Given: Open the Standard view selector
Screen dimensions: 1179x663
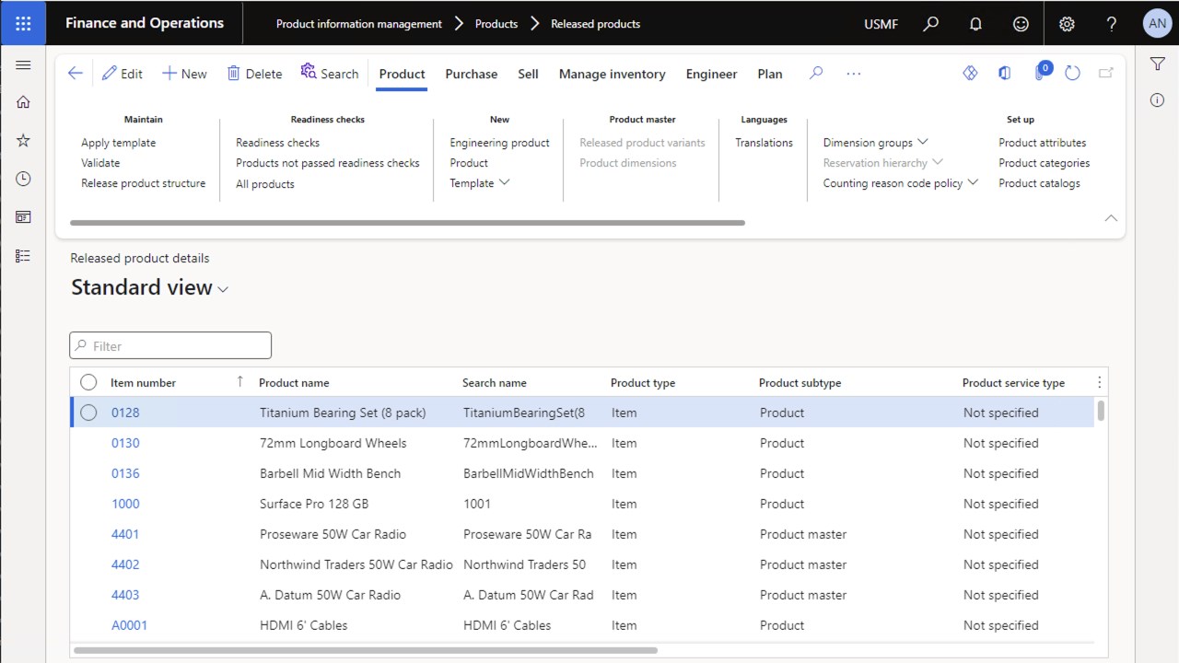Looking at the screenshot, I should tap(150, 287).
